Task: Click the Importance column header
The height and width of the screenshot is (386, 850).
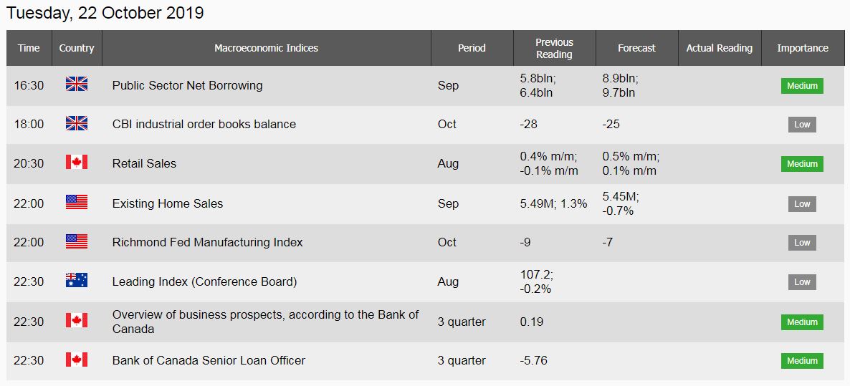Action: point(802,48)
